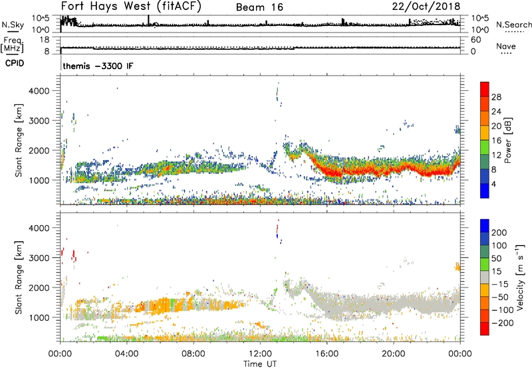Screen dimensions: 532x368
Task: Click the '2000' tick on the velocity plot
Action: click(39, 288)
